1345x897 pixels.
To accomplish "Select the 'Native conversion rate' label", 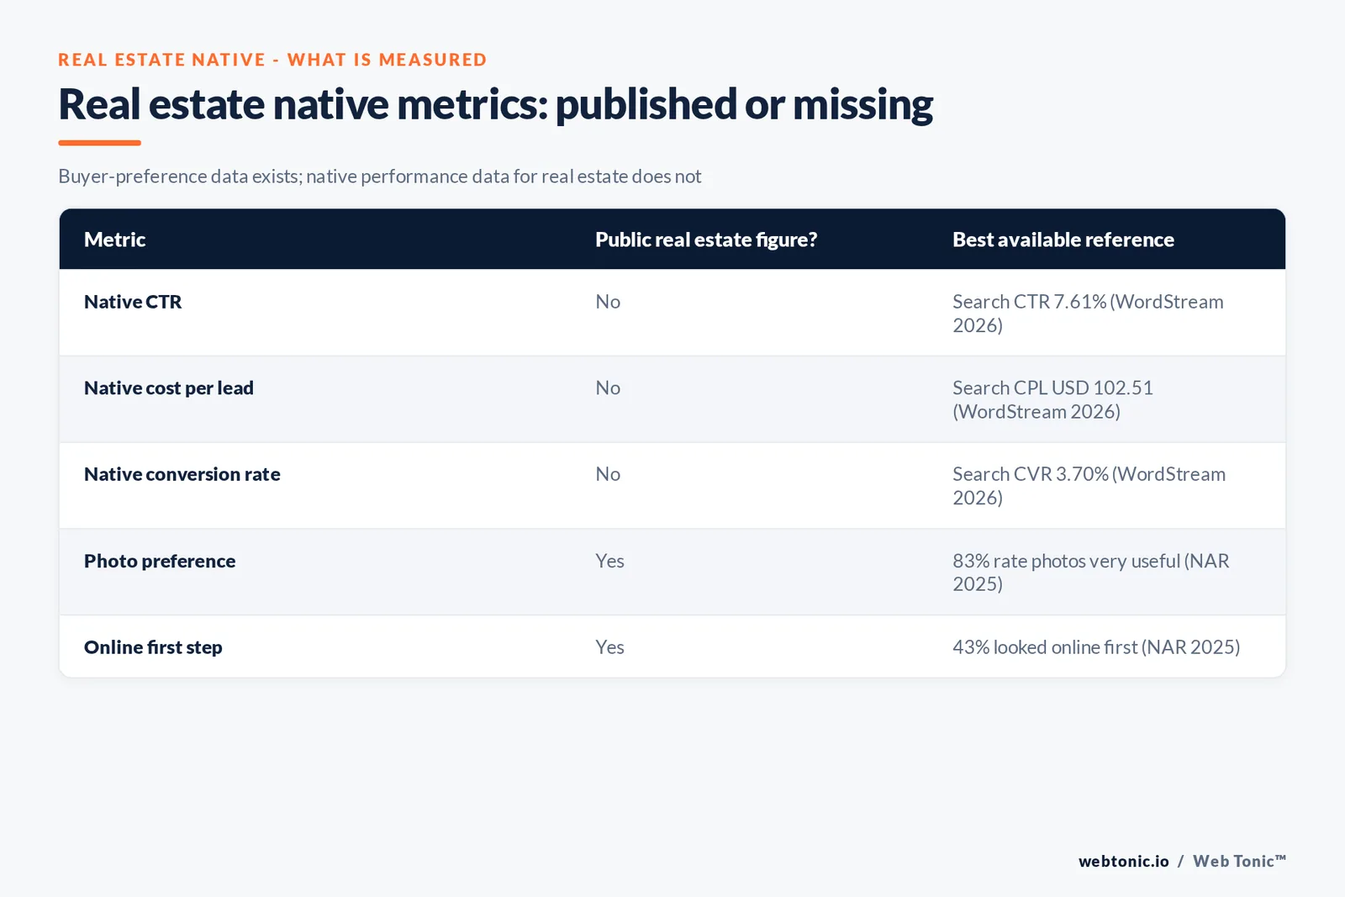I will click(x=182, y=474).
